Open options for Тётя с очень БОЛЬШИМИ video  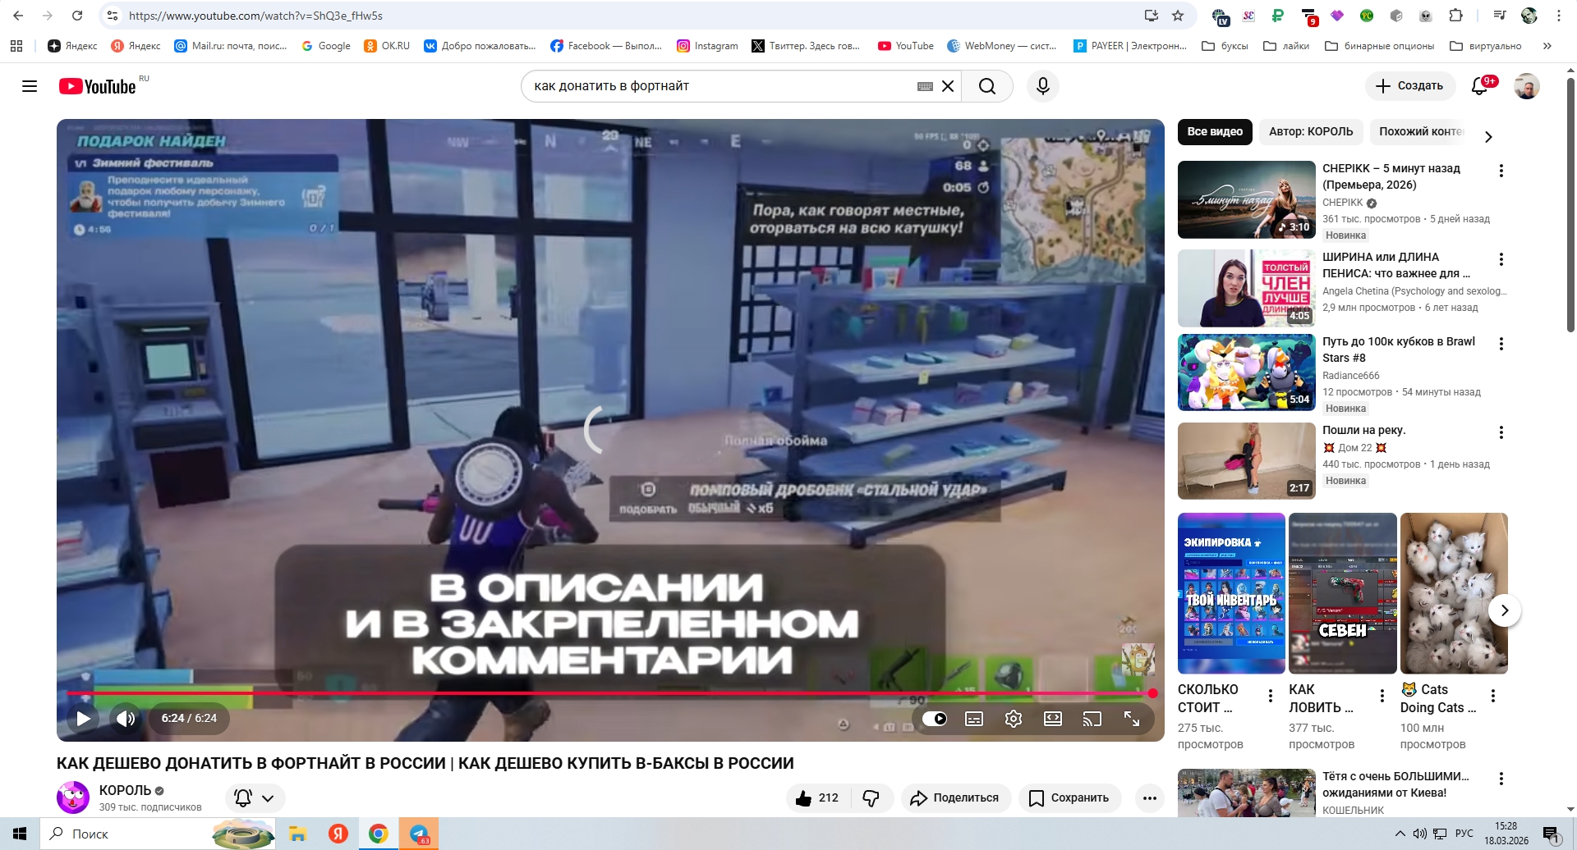pyautogui.click(x=1501, y=779)
